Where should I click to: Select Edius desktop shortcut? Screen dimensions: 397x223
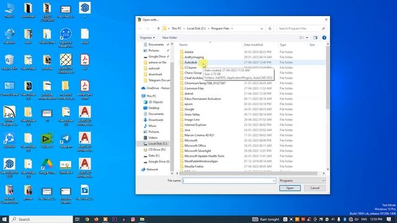click(47, 141)
